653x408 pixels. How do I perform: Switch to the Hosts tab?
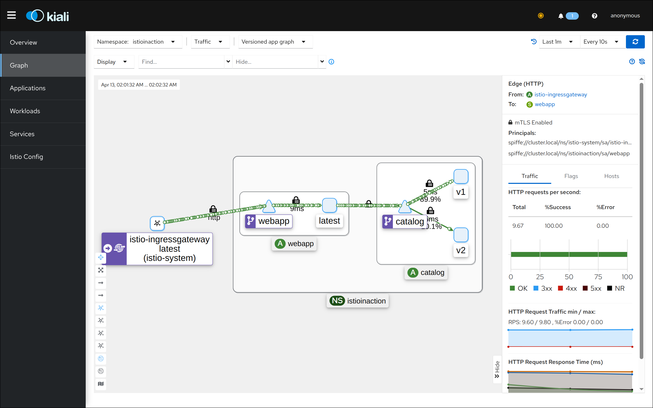coord(611,176)
